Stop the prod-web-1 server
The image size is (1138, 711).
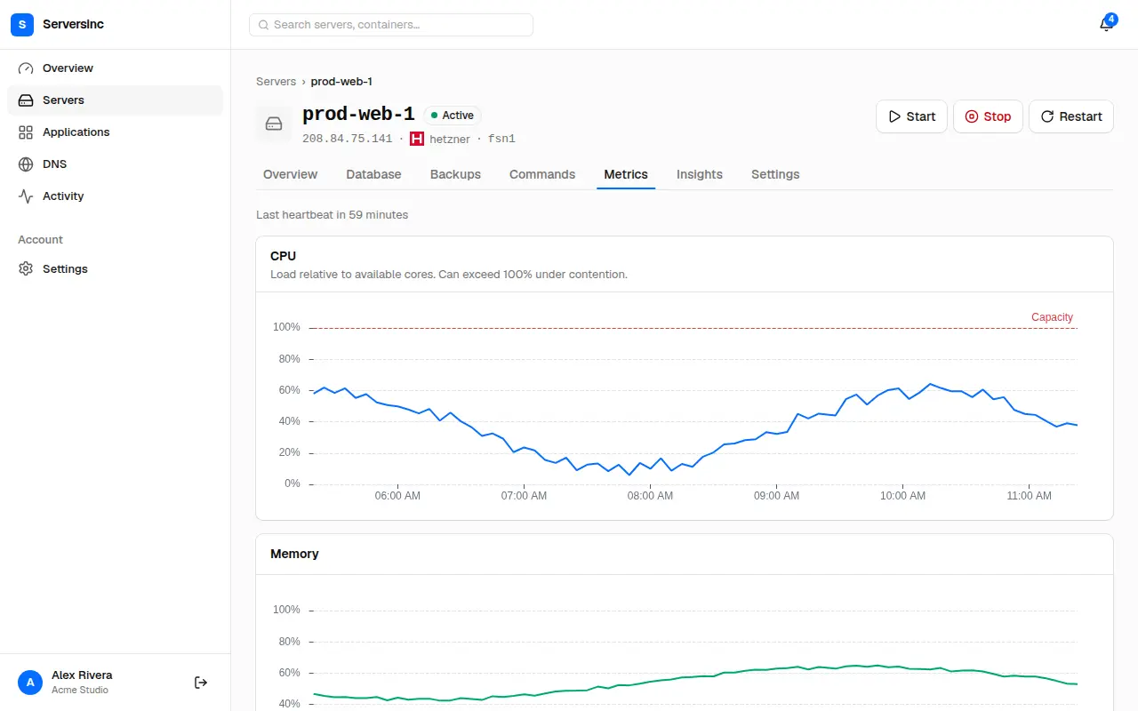(988, 116)
